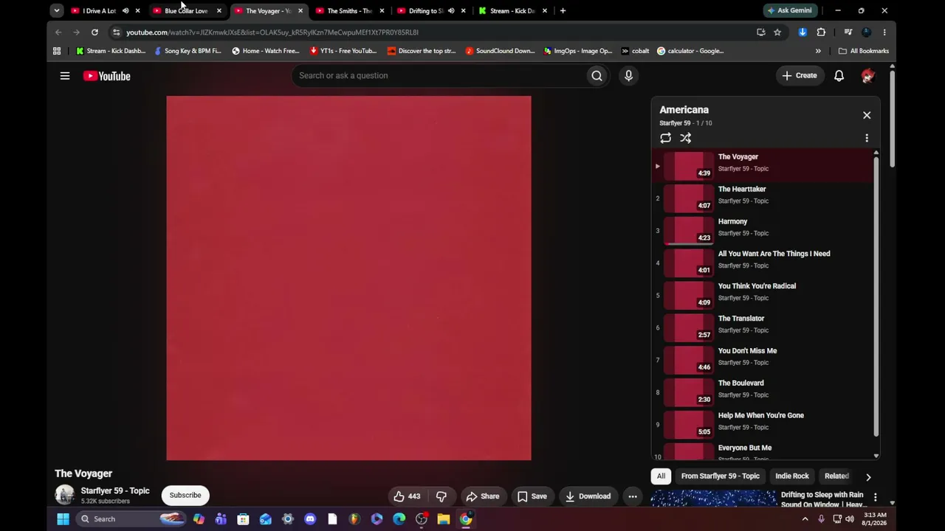The image size is (945, 531).
Task: Download The Voyager video
Action: click(x=588, y=496)
